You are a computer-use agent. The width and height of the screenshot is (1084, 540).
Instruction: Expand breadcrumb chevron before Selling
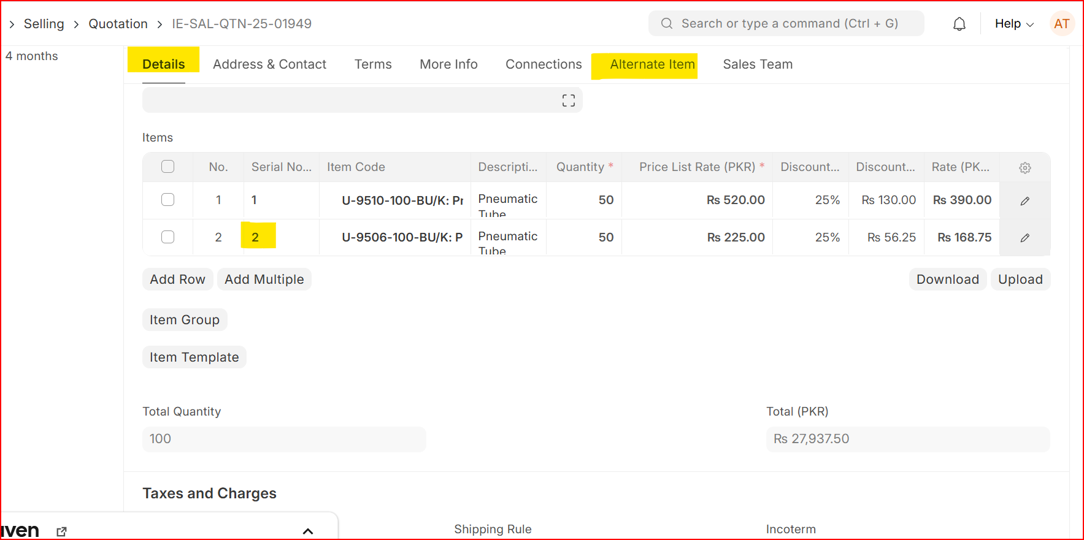(x=12, y=24)
